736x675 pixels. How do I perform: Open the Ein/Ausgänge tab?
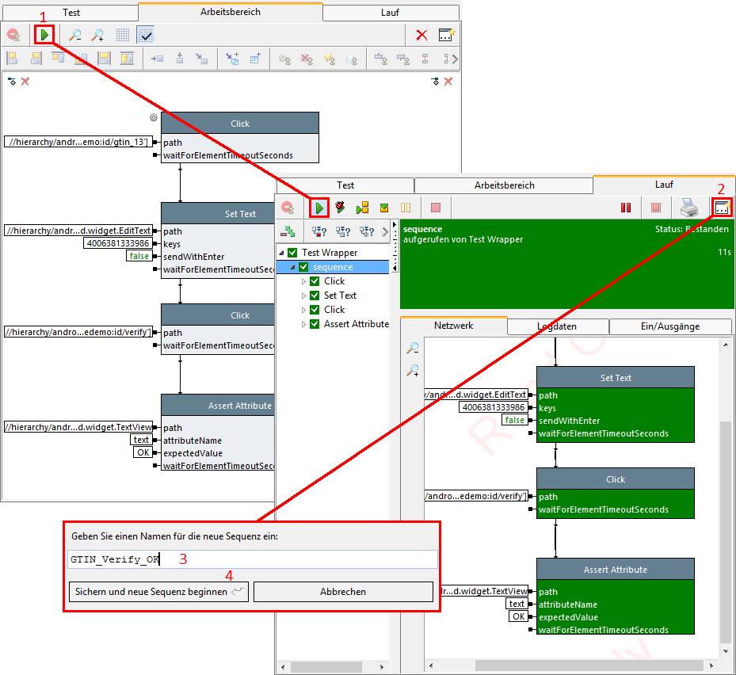[x=669, y=326]
